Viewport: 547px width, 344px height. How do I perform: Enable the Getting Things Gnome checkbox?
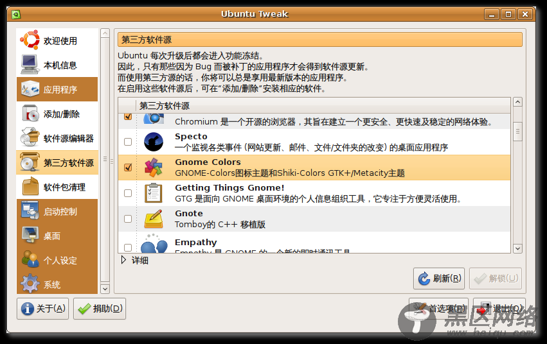coord(128,193)
